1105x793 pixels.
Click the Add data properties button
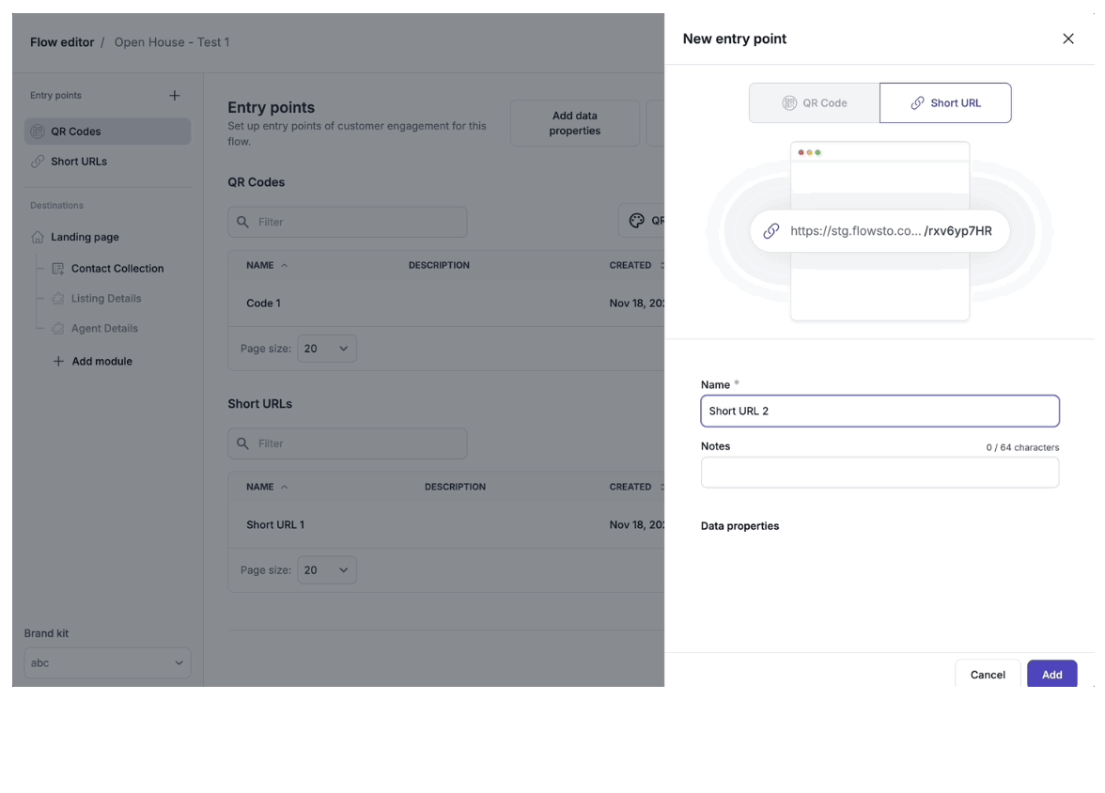pyautogui.click(x=574, y=123)
